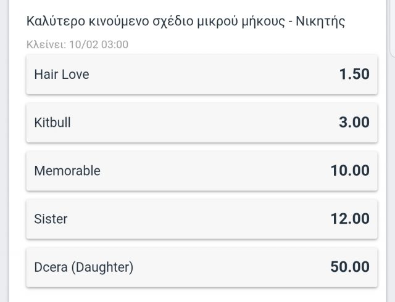The image size is (395, 302).
Task: Select the Kitbull bet row
Action: click(202, 123)
